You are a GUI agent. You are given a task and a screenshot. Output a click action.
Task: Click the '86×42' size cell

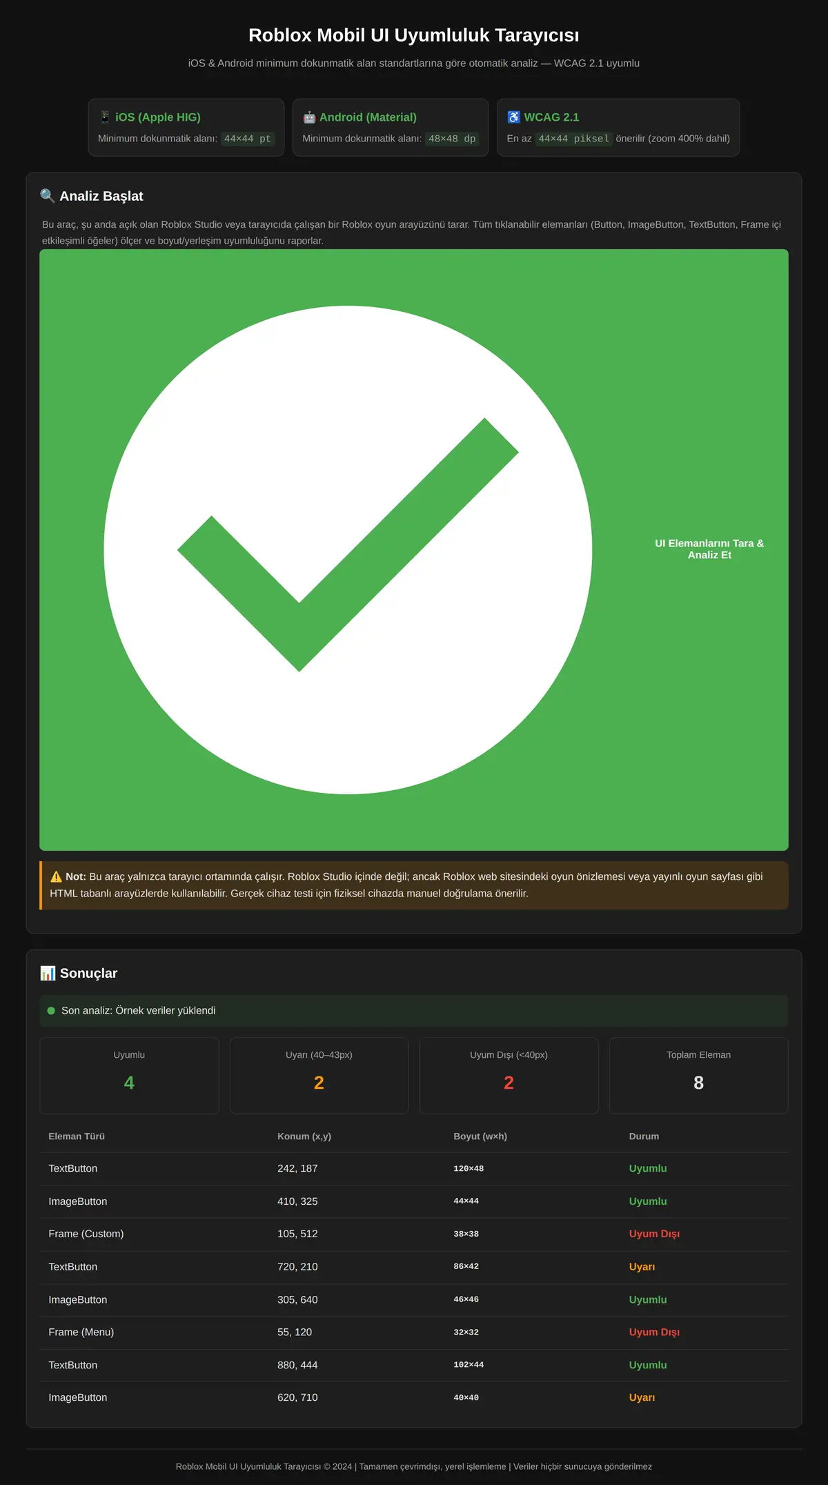click(466, 1267)
